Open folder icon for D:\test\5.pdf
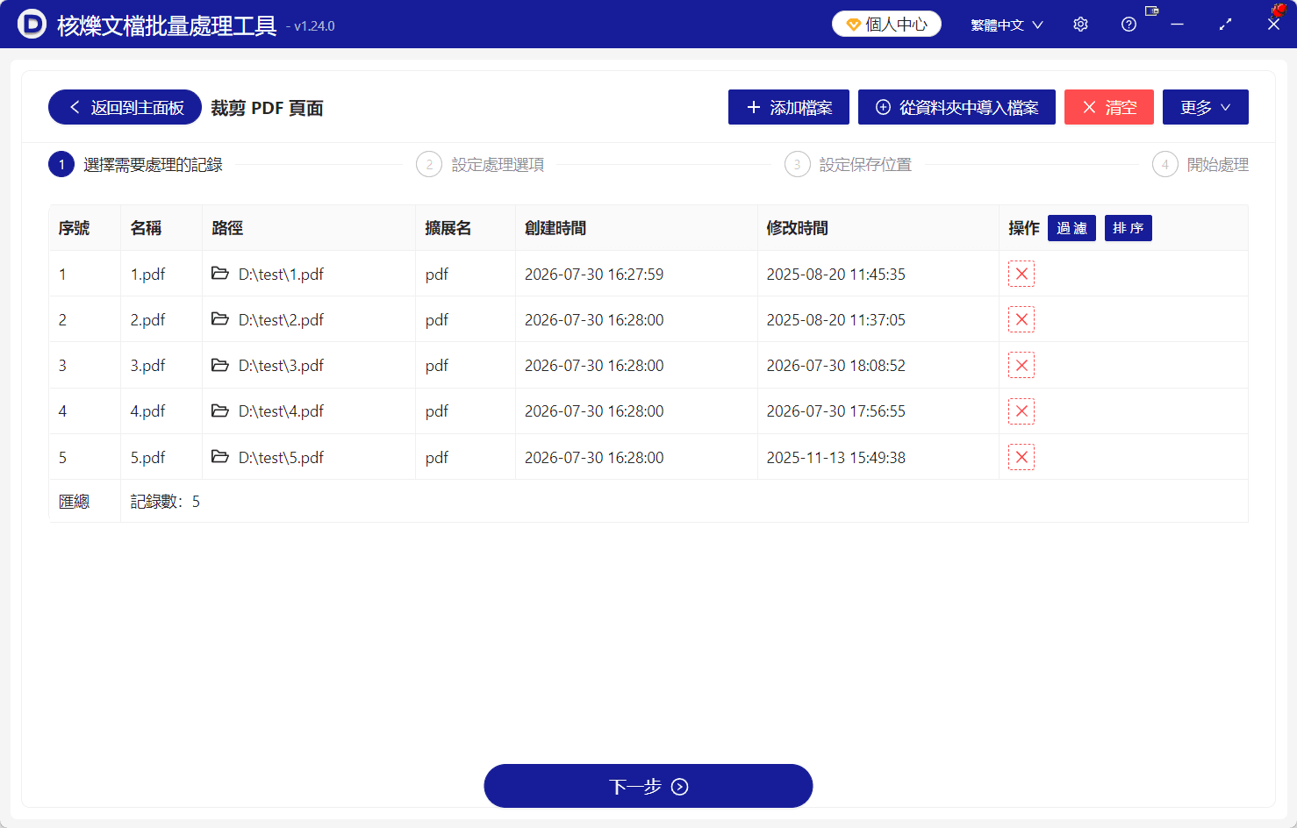This screenshot has height=828, width=1297. click(x=220, y=457)
